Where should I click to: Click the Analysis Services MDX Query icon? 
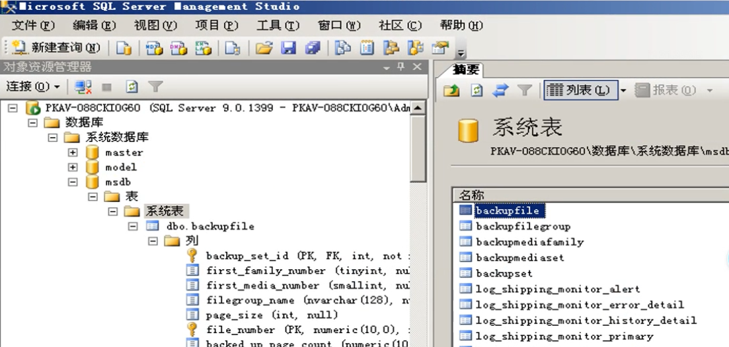click(154, 47)
